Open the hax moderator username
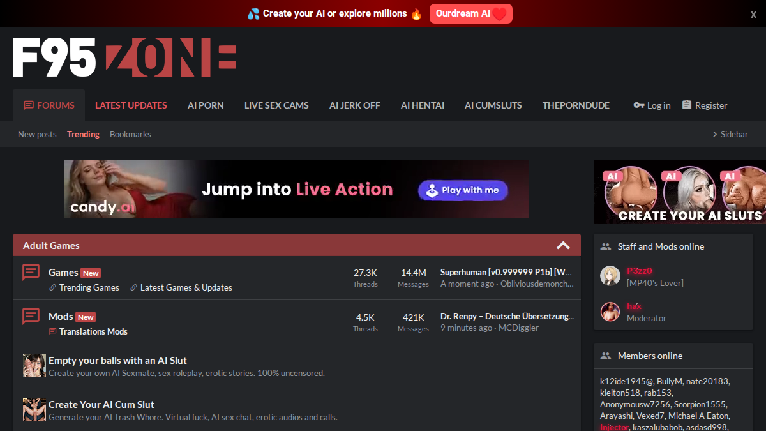 [x=634, y=306]
